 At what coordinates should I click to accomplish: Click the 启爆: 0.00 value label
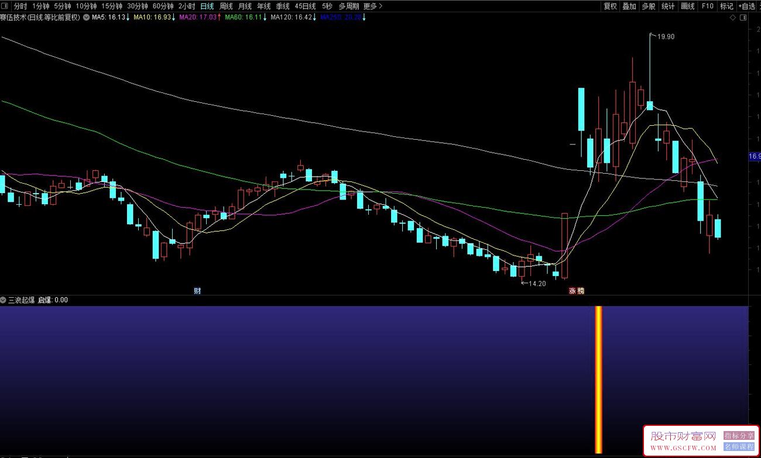tap(53, 300)
